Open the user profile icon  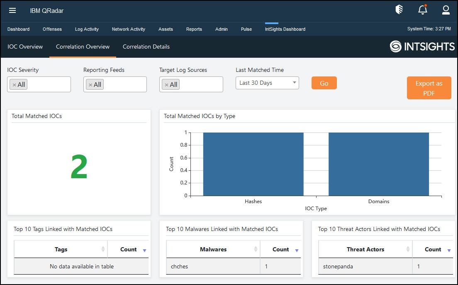click(x=446, y=10)
